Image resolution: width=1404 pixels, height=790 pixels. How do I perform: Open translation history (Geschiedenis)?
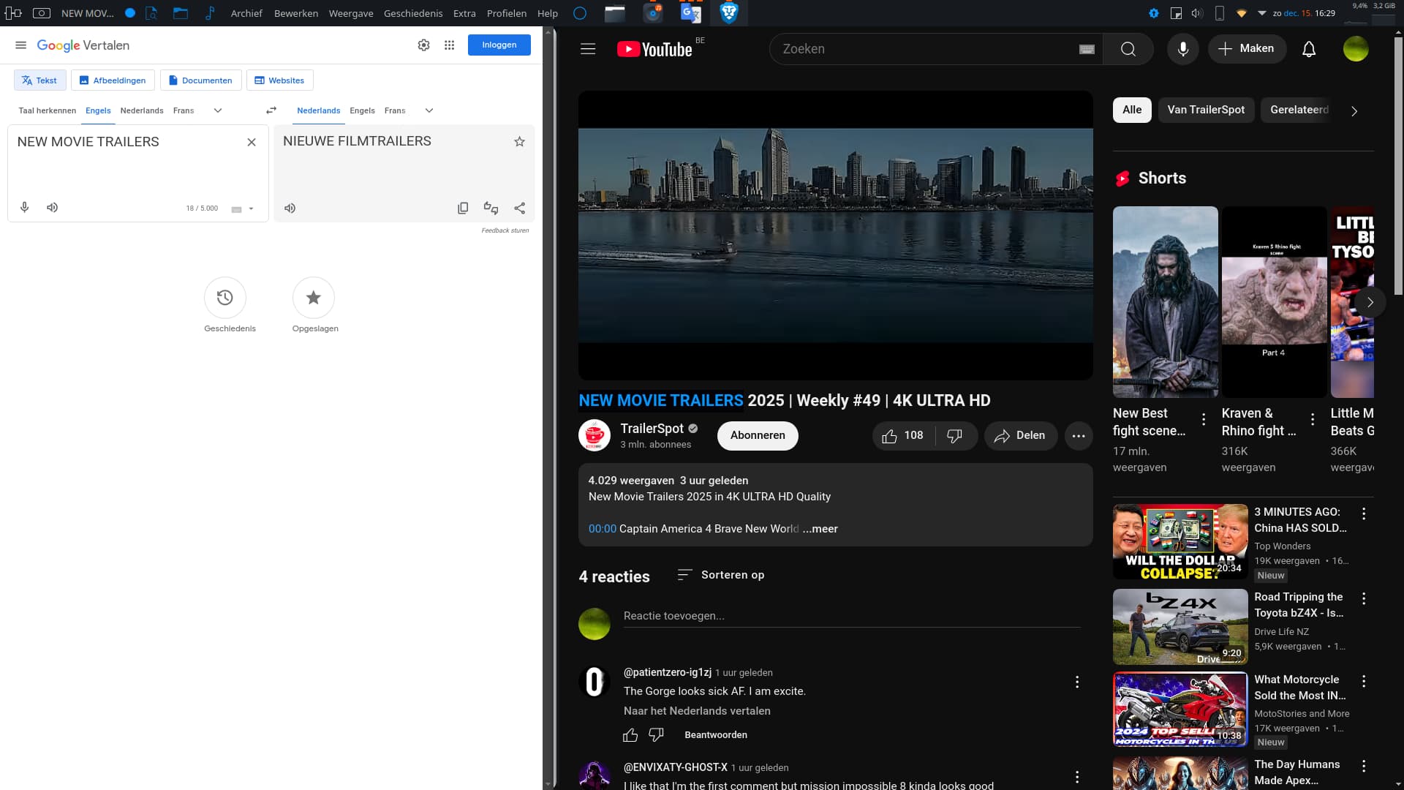click(x=225, y=298)
